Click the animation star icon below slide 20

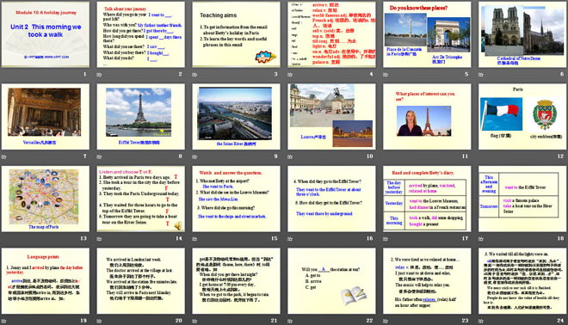[99, 321]
